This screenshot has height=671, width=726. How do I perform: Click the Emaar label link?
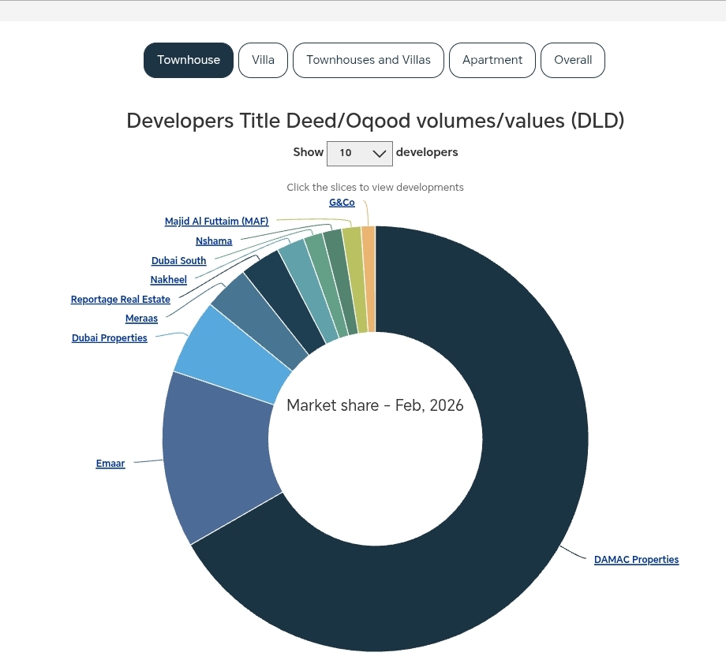tap(110, 464)
